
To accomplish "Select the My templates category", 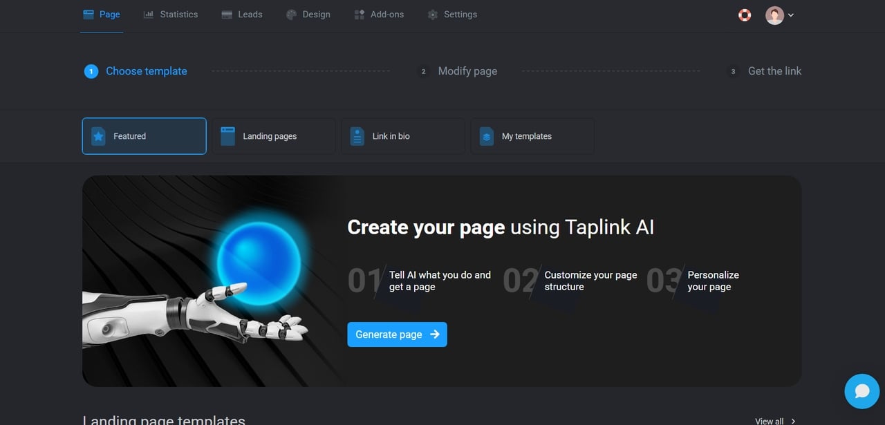I will (x=532, y=136).
